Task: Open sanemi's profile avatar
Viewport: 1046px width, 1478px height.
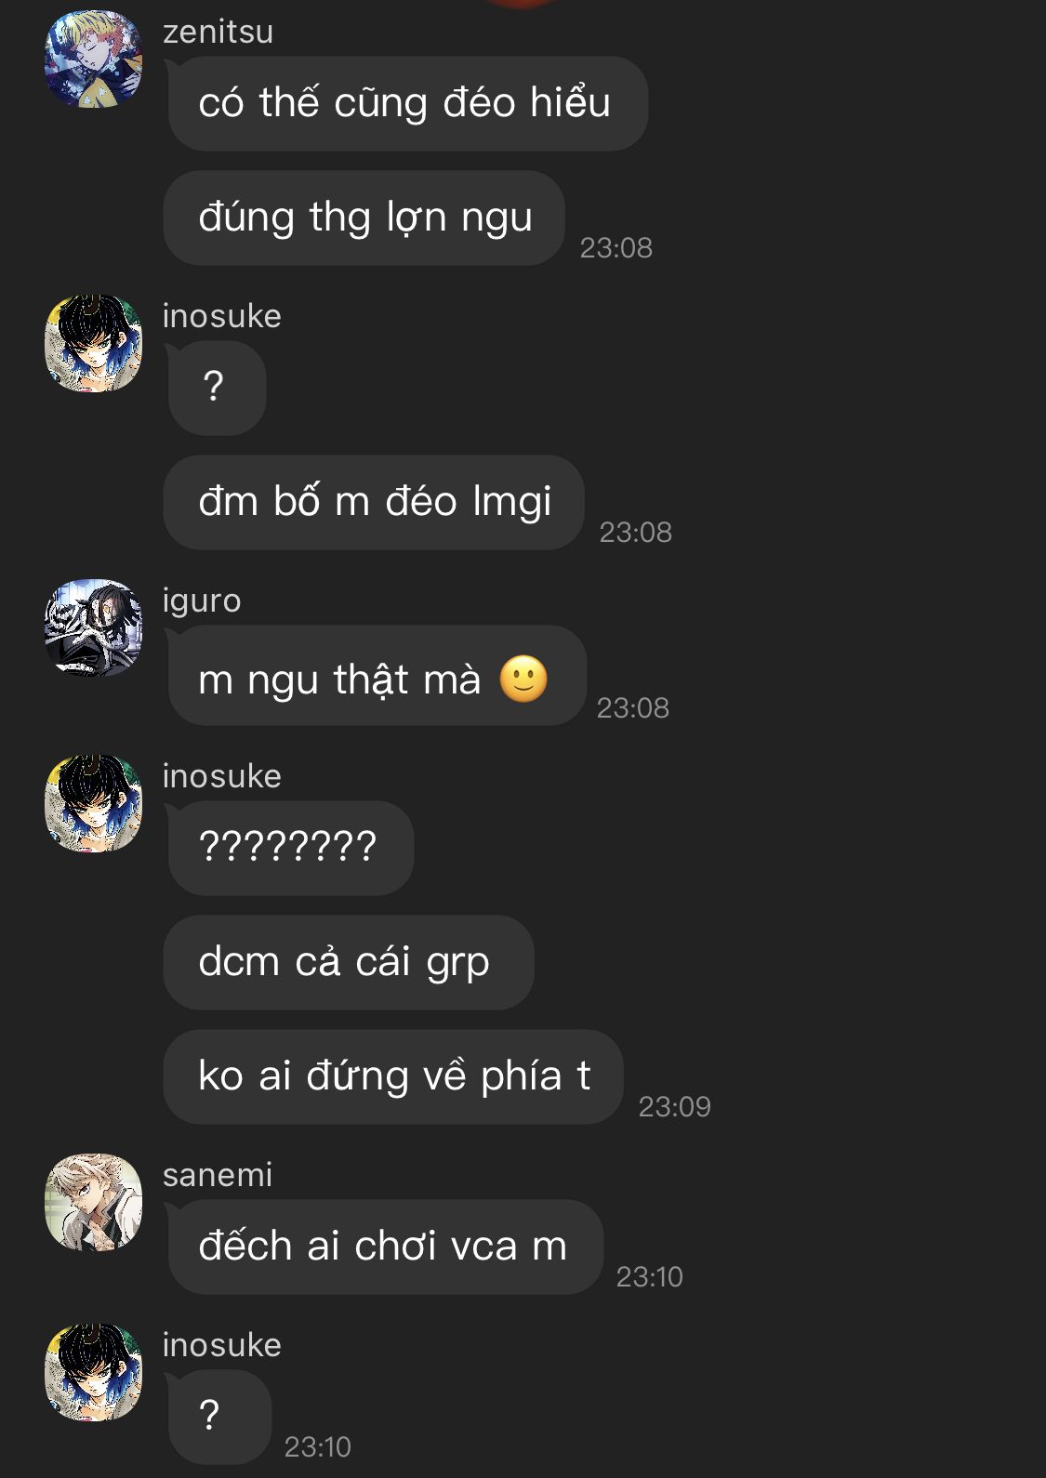Action: [x=93, y=1202]
